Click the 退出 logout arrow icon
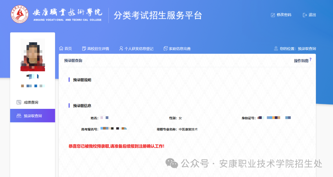This screenshot has height=177, width=333. tap(305, 15)
